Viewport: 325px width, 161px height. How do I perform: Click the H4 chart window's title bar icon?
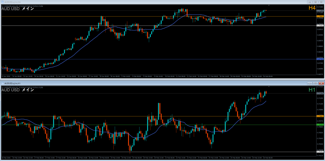click(x=2, y=2)
